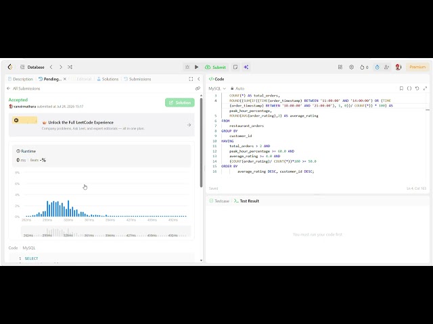Open Unlock the Full LeetCode Experience banner

click(101, 125)
